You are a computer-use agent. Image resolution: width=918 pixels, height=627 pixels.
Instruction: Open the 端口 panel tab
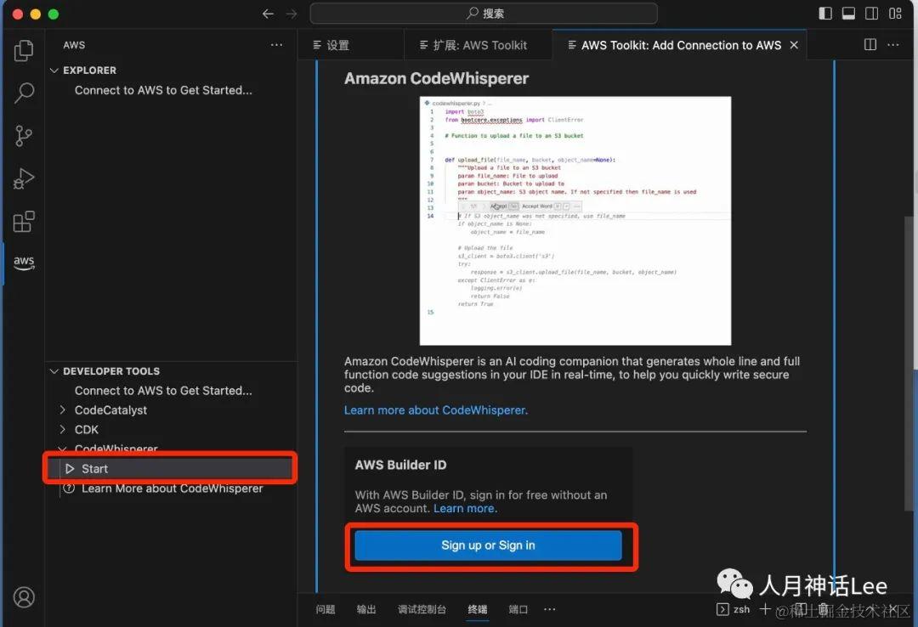[518, 609]
